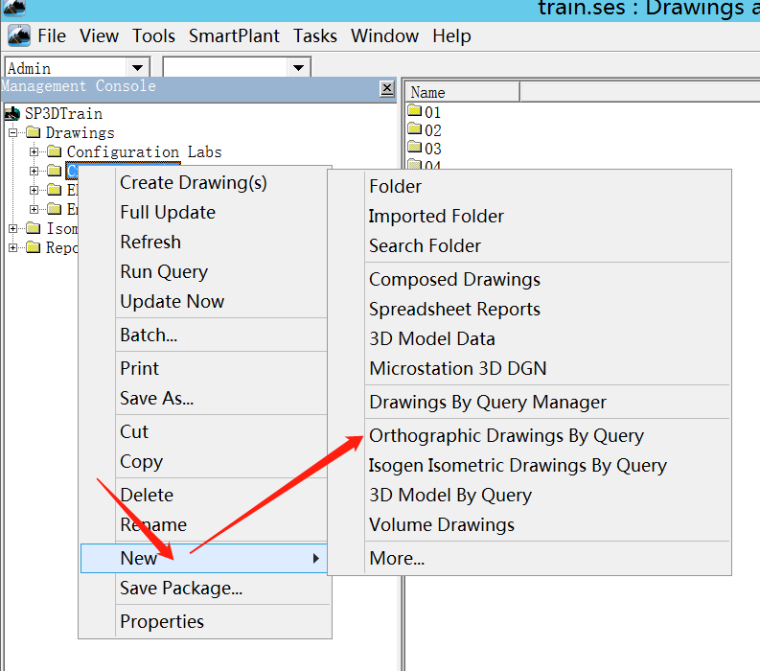The height and width of the screenshot is (671, 760).
Task: Select the Configuration Labs tree item
Action: tap(144, 152)
